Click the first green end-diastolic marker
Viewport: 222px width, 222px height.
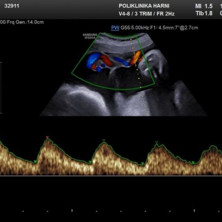(35, 162)
